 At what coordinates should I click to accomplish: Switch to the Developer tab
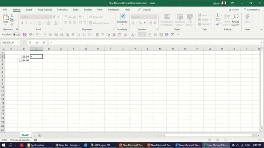tap(113, 9)
